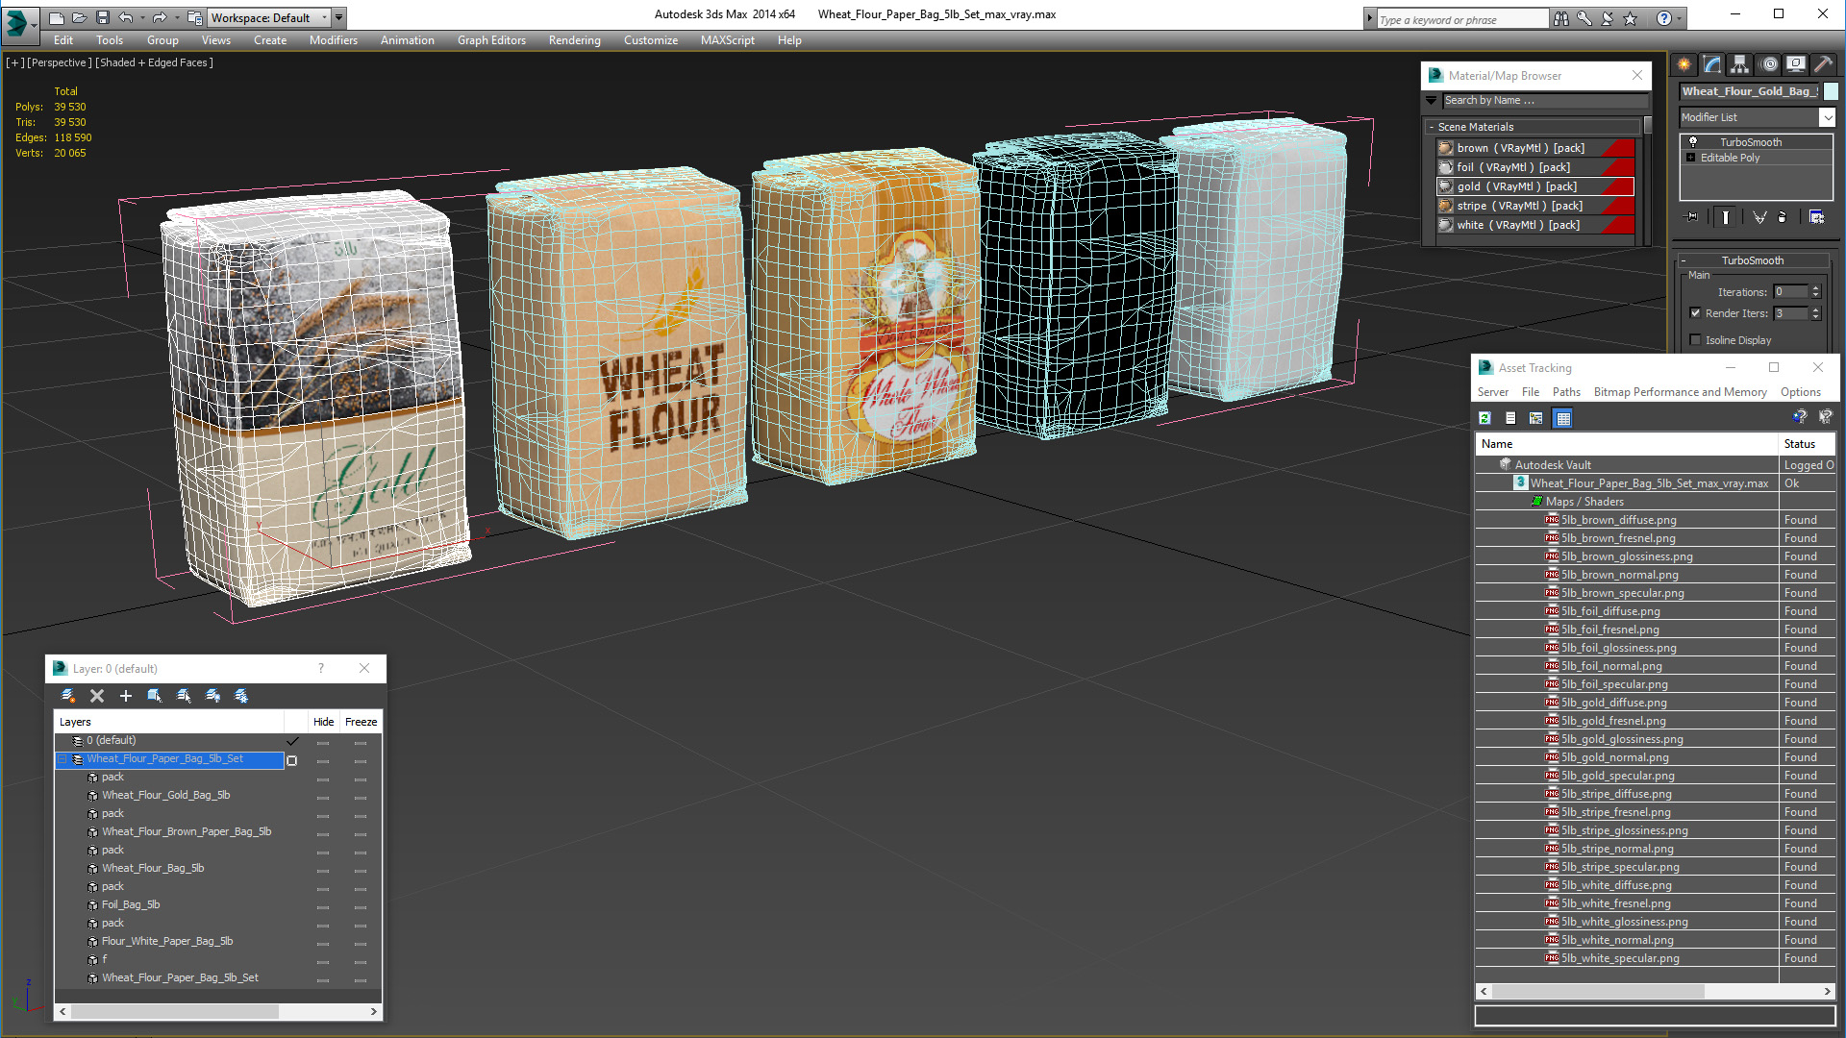Click Make Unique icon in modifier stack
Screen dimensions: 1846x1038
(x=1759, y=217)
